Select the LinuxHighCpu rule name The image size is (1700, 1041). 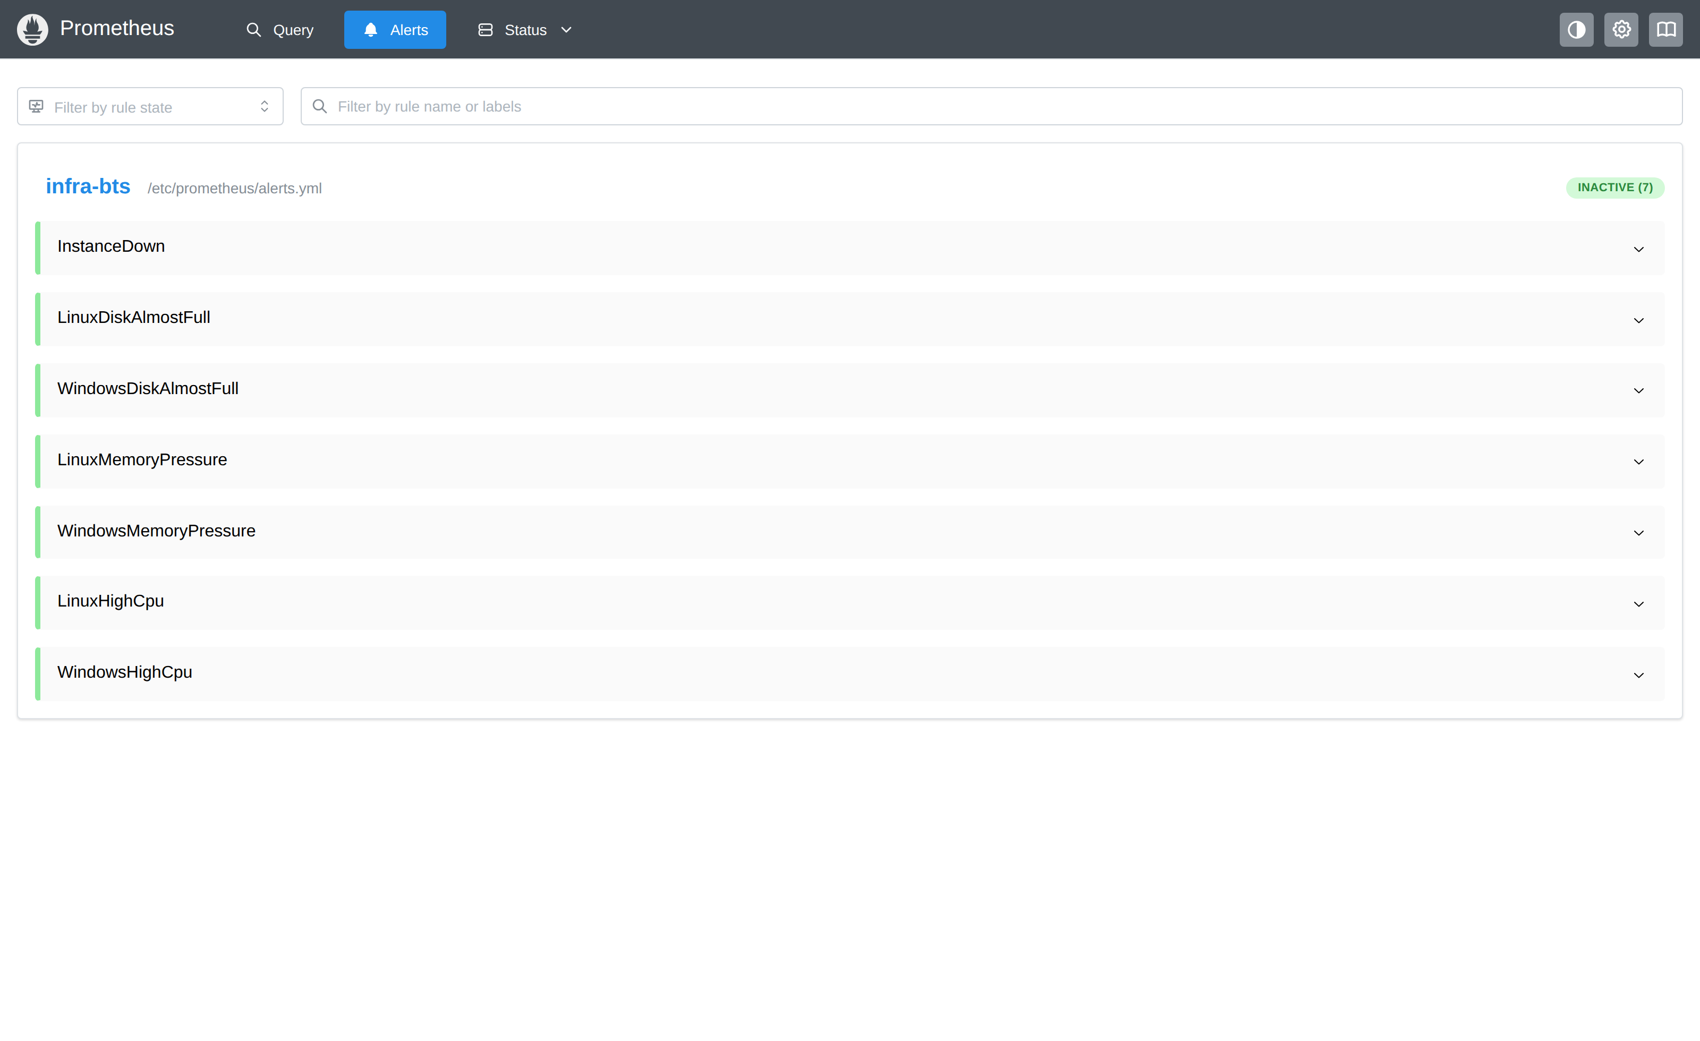click(110, 601)
